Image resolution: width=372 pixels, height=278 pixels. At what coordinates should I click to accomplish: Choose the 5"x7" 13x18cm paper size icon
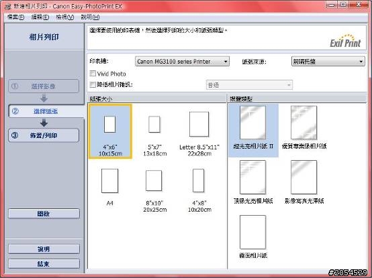[x=154, y=124]
